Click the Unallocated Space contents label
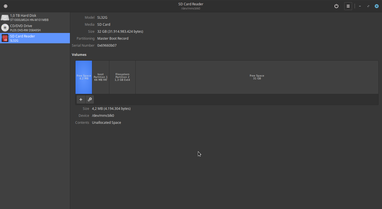382x209 pixels. (107, 122)
